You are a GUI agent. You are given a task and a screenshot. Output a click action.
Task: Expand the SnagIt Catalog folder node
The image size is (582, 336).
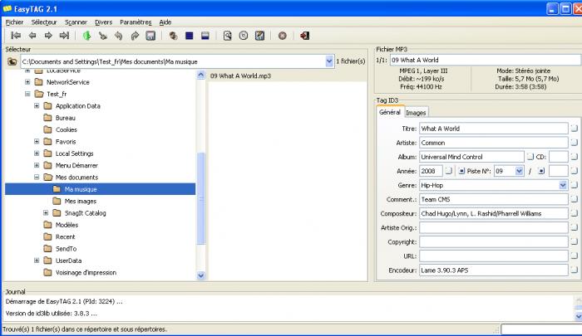click(45, 212)
